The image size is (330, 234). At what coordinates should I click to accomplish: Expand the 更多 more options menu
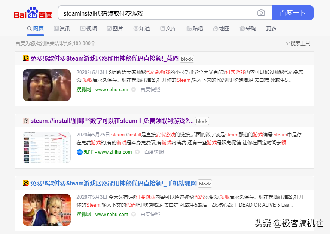(271, 28)
